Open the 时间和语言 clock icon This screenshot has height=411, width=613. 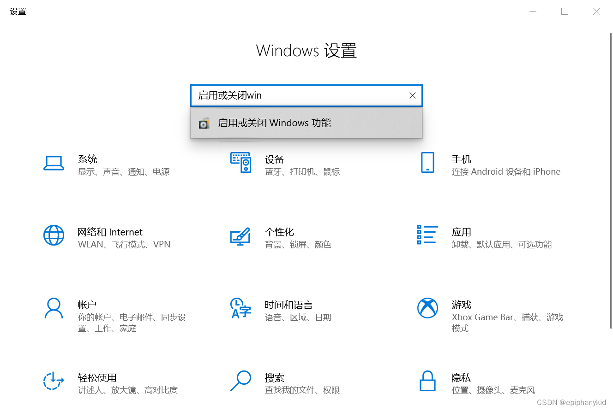point(240,308)
